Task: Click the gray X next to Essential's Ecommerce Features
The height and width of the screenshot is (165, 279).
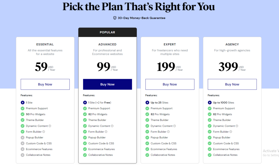Action: 22,149
